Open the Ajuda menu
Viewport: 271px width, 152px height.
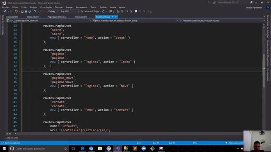point(122,7)
